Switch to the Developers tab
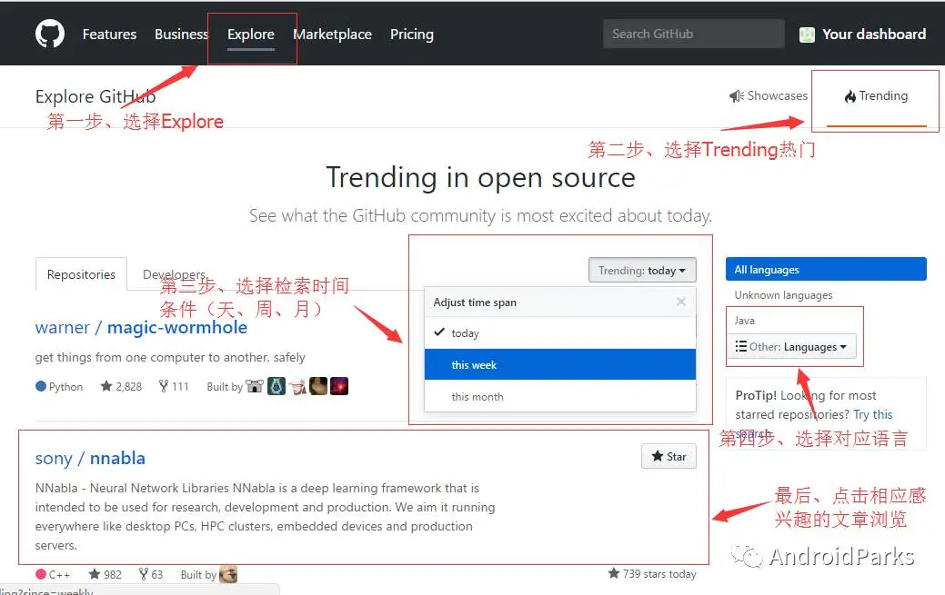Viewport: 945px width, 595px height. coord(174,274)
